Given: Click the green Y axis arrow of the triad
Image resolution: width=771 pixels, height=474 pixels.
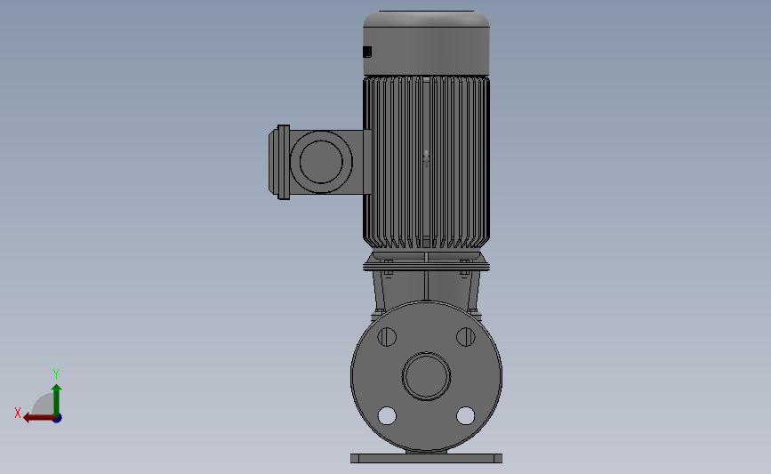Looking at the screenshot, I should [x=56, y=400].
